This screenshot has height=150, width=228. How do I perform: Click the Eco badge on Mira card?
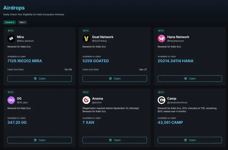pyautogui.click(x=11, y=31)
